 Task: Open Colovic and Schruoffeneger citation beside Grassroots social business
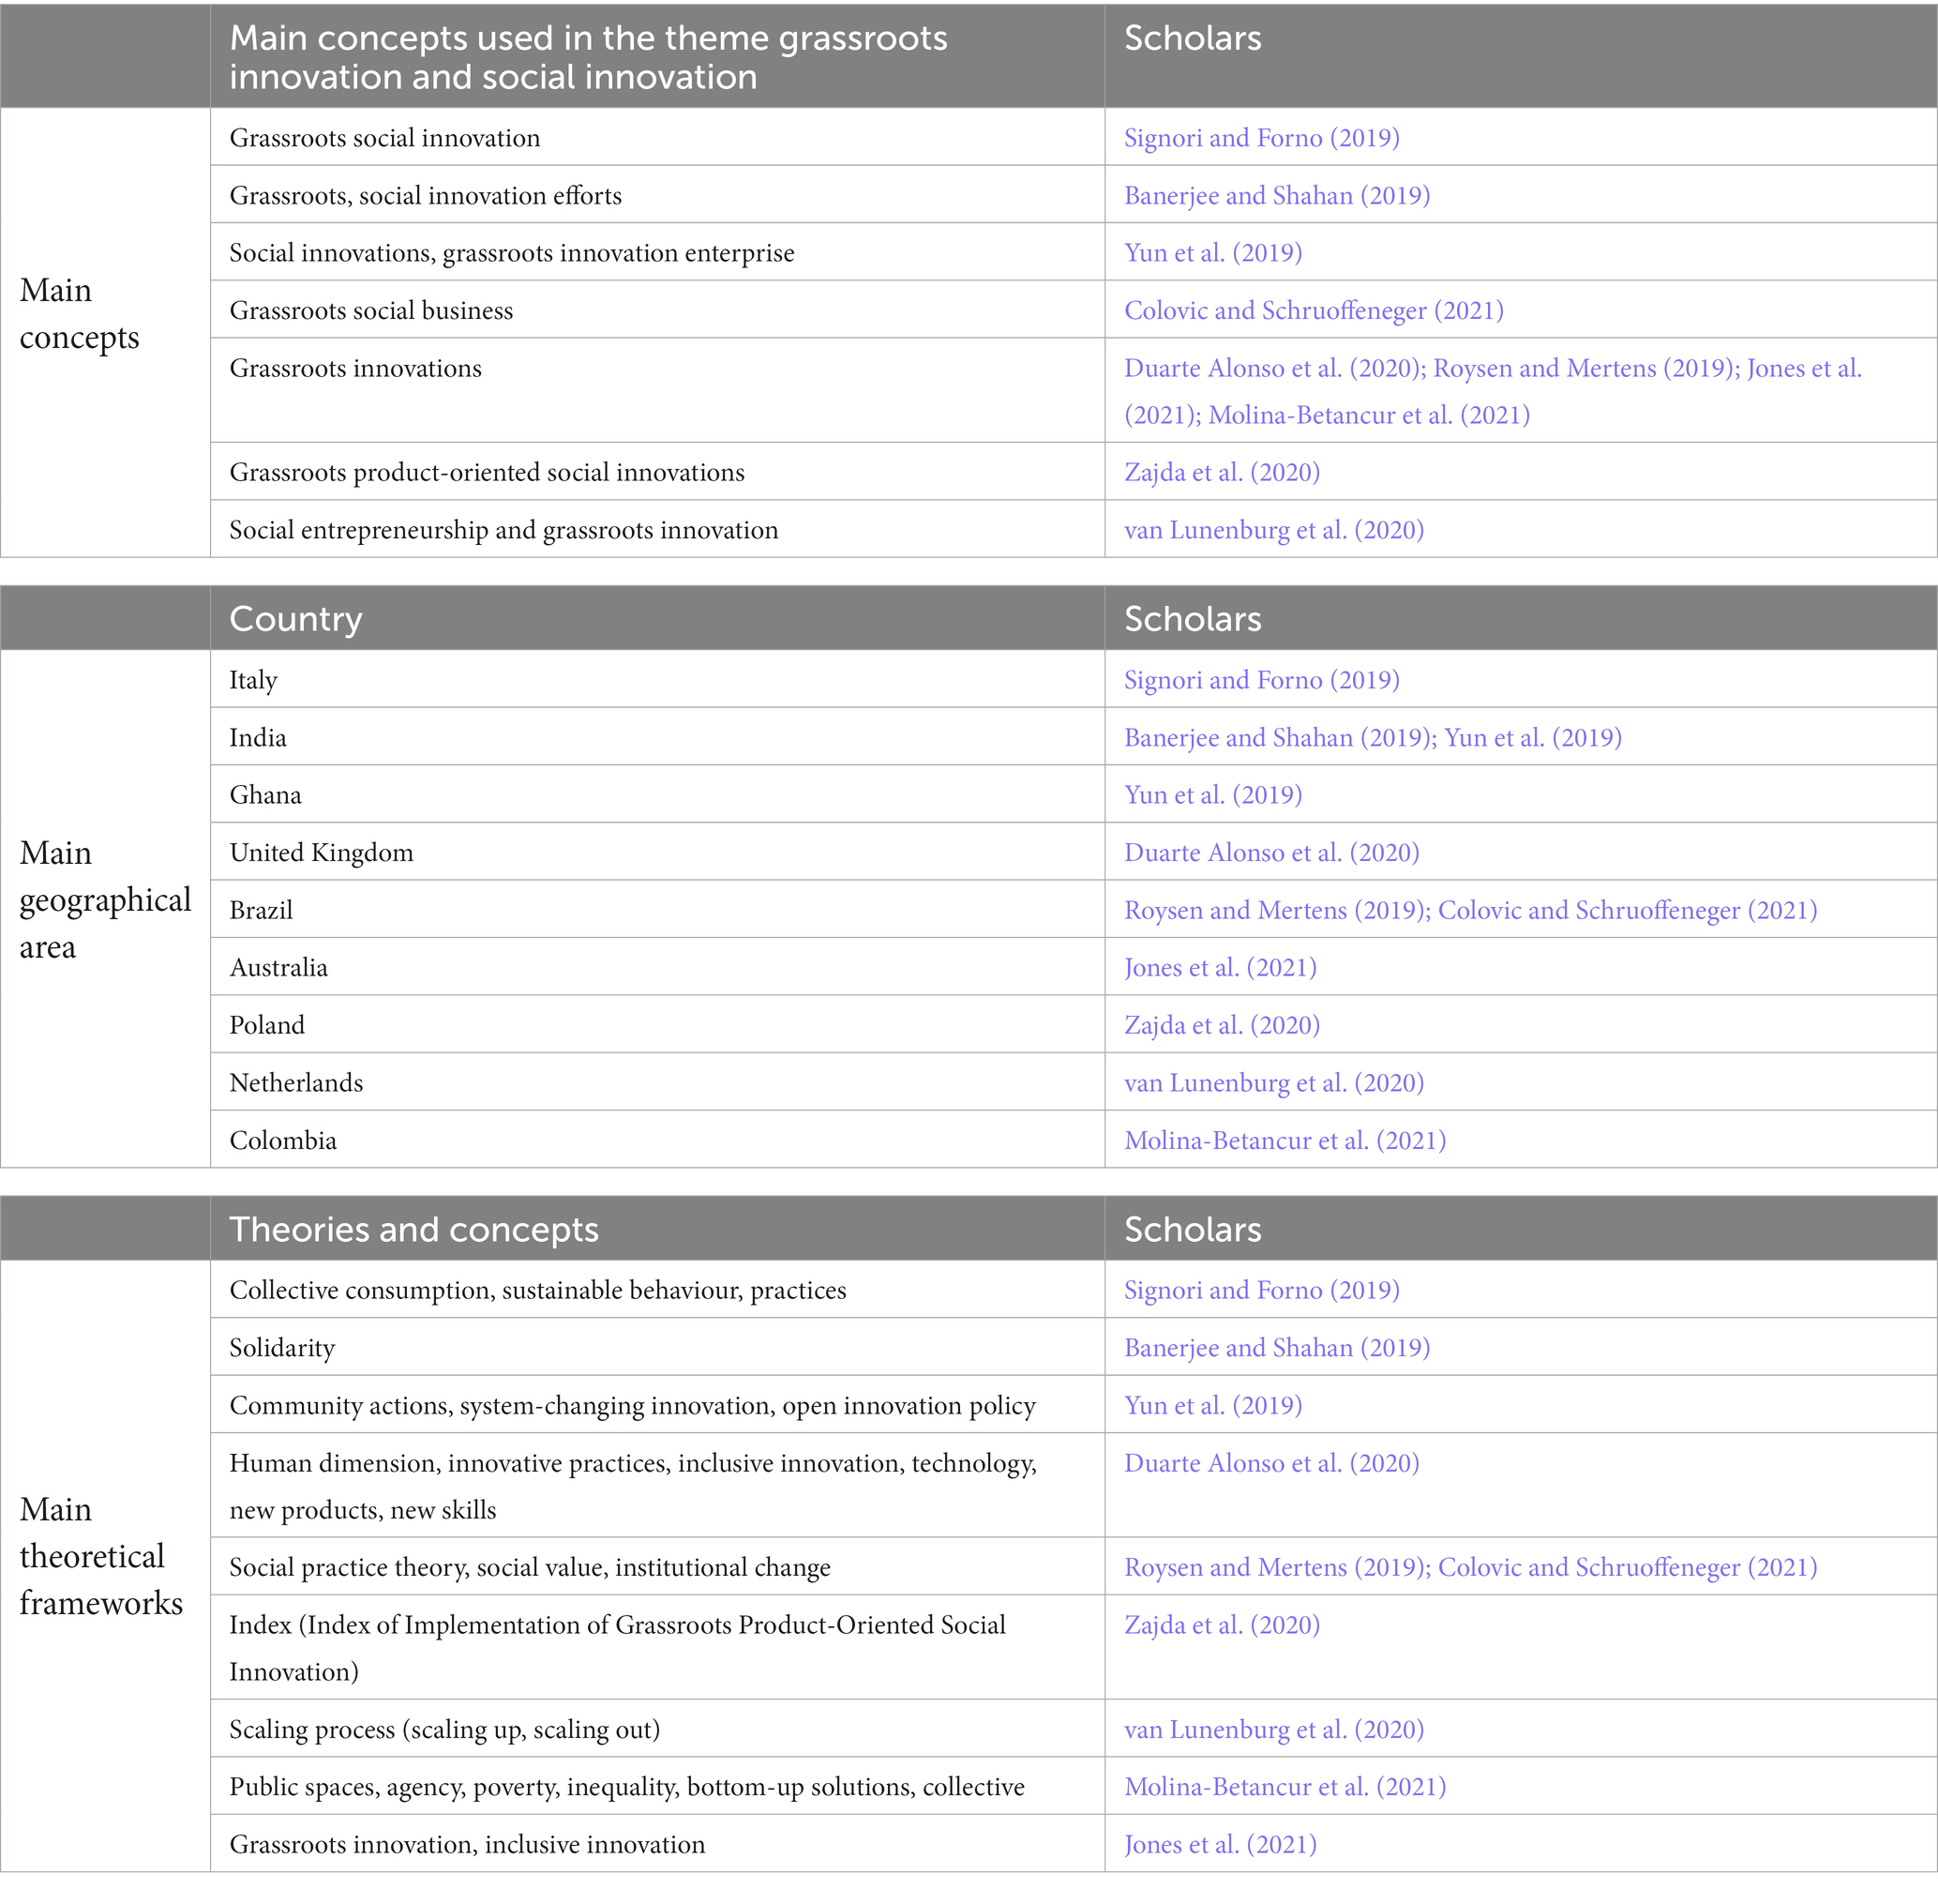pos(1314,310)
